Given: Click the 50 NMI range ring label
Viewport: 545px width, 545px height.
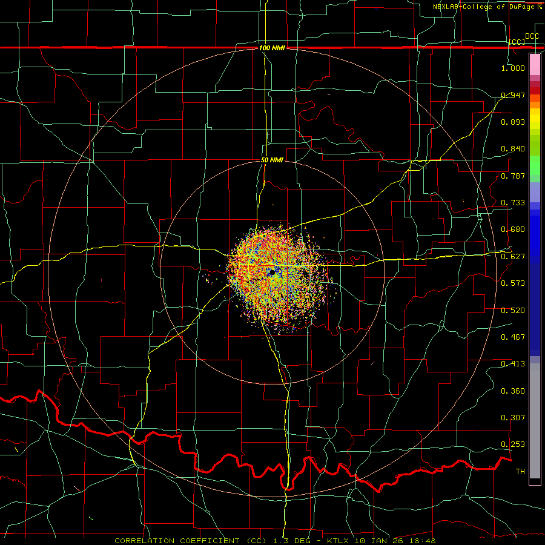Looking at the screenshot, I should [272, 160].
